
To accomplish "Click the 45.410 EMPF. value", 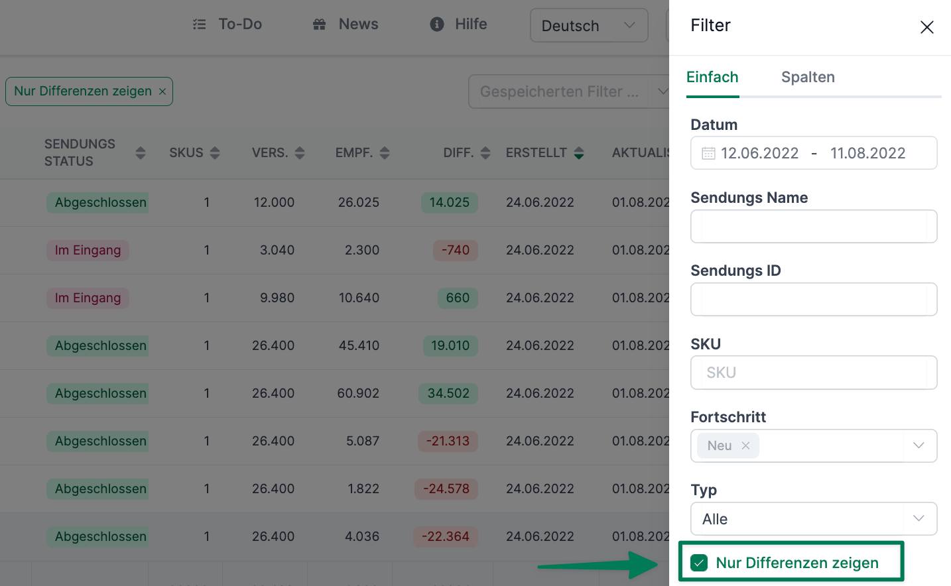I will pos(359,346).
